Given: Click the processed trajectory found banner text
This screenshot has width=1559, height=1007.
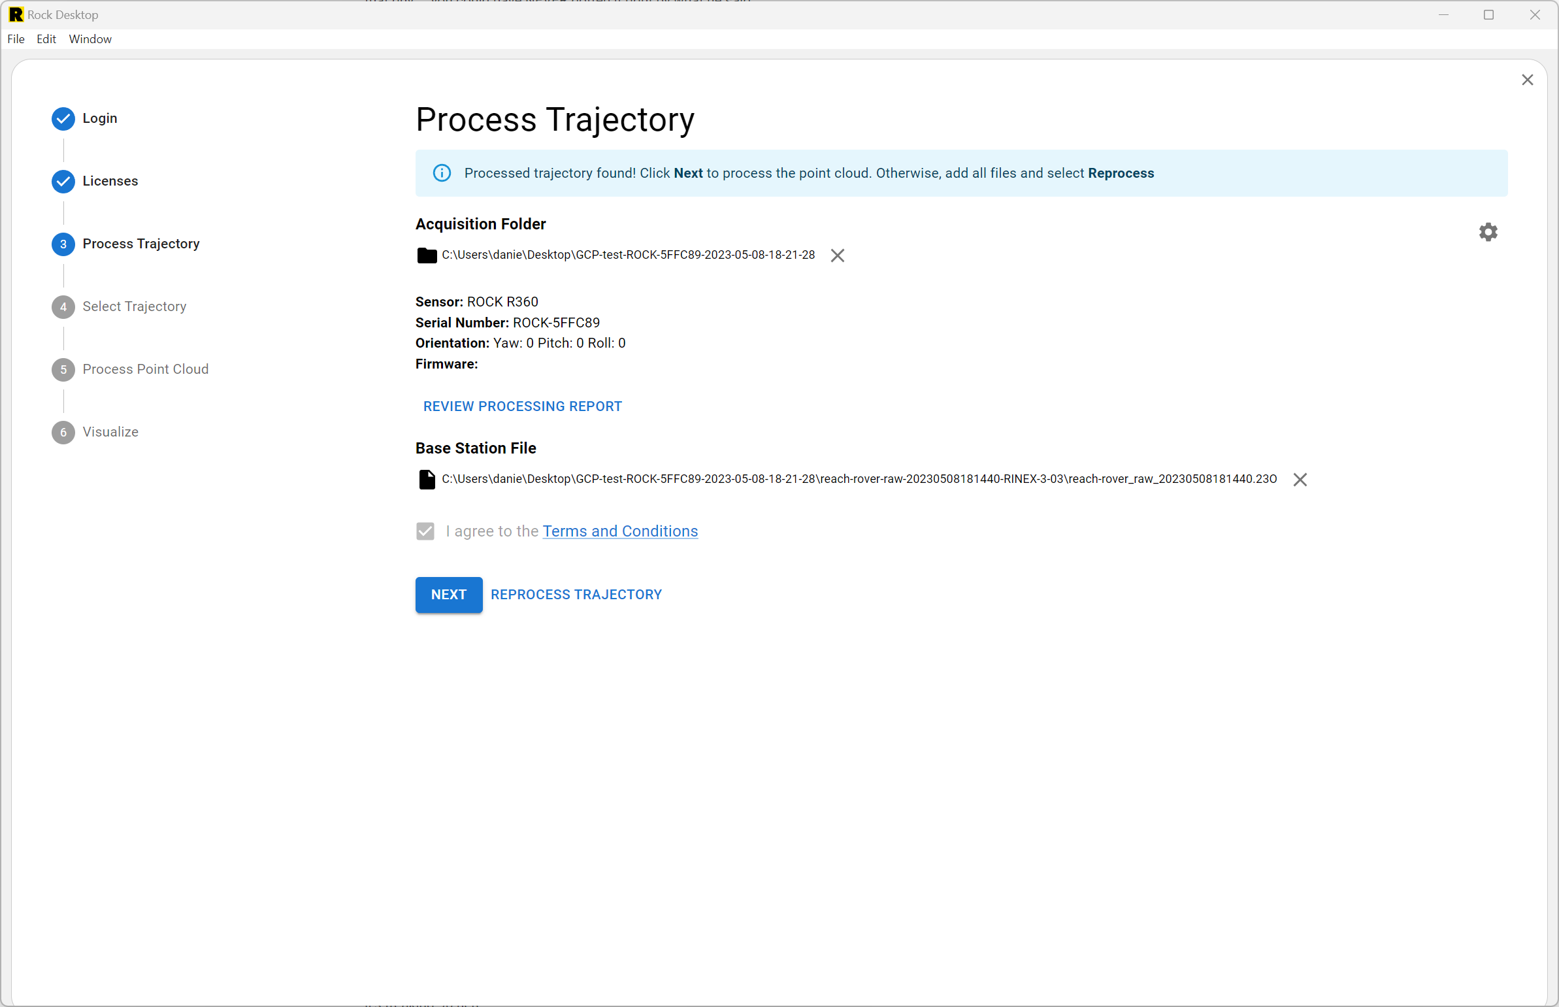Looking at the screenshot, I should pyautogui.click(x=810, y=173).
